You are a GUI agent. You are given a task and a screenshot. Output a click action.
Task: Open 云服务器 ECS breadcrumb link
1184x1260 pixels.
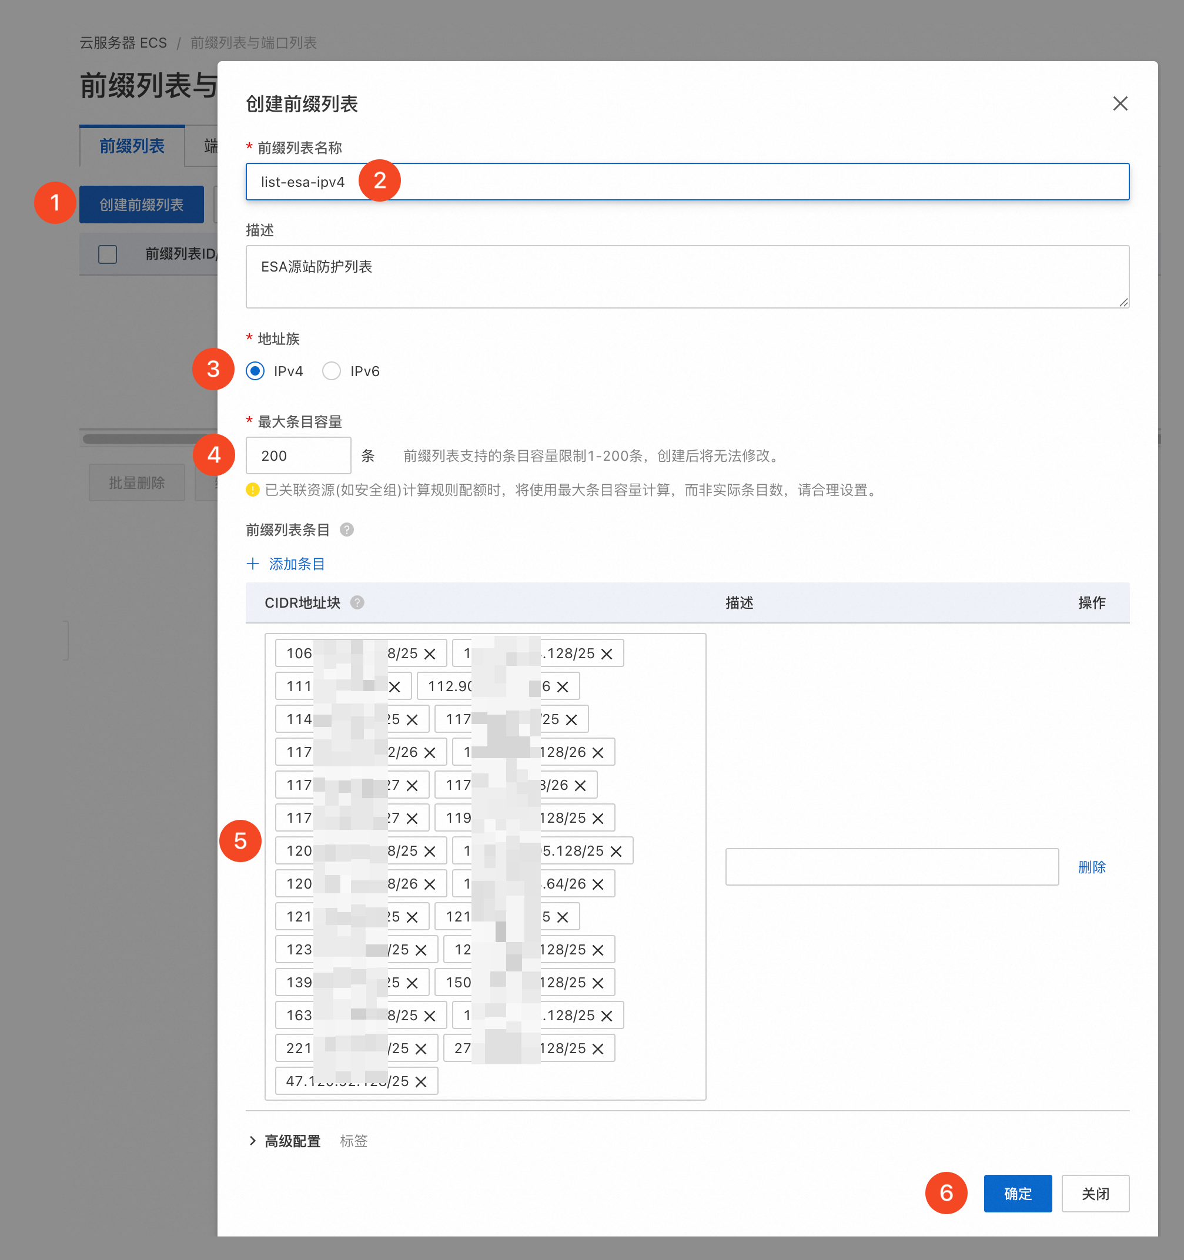123,42
